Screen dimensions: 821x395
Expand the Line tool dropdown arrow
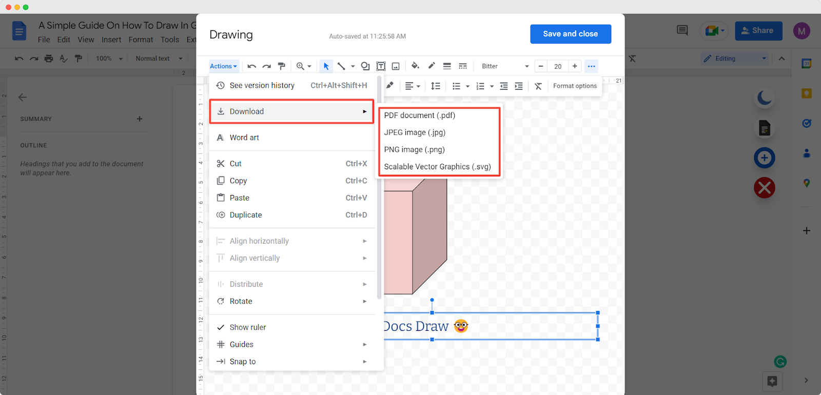[353, 66]
